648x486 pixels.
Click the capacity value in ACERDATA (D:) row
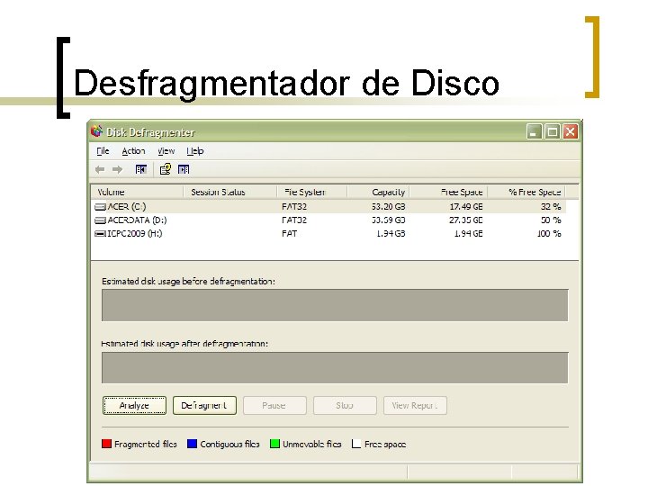[x=389, y=220]
